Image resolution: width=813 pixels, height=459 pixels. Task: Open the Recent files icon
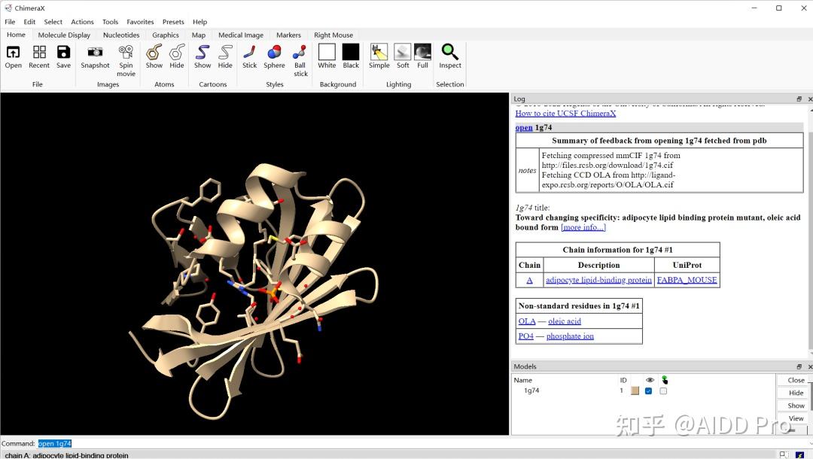[39, 53]
